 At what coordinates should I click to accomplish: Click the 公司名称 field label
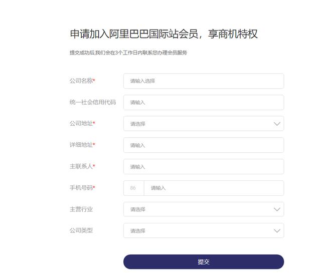(x=82, y=81)
